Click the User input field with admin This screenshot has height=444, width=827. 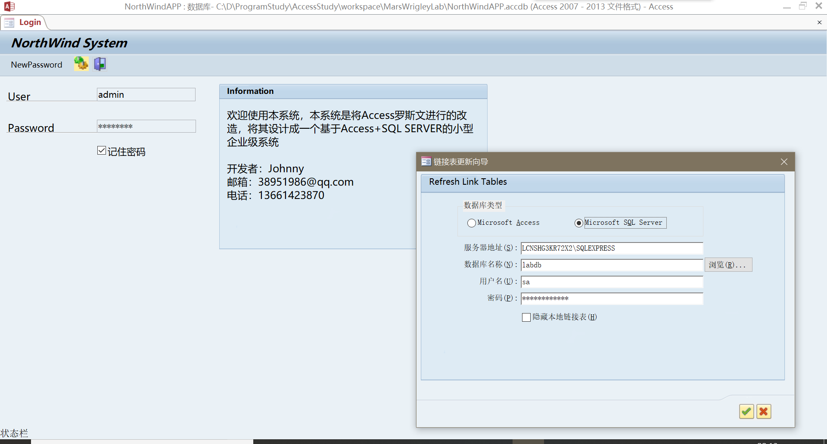coord(146,95)
